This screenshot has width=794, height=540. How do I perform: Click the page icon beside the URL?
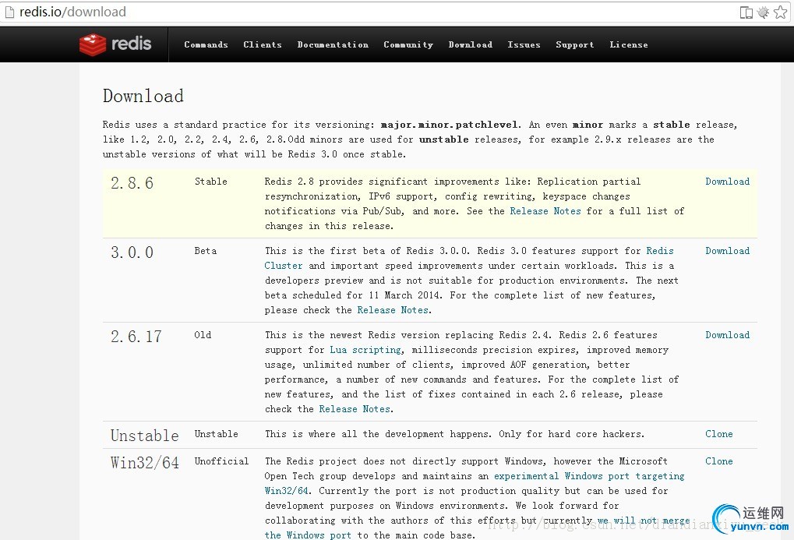click(x=9, y=12)
